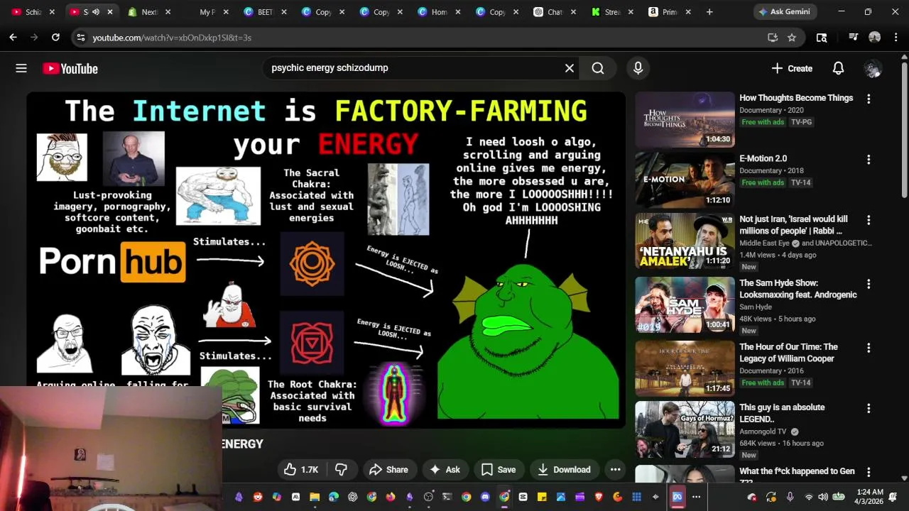Open Discord from taskbar
909x511 pixels.
(x=485, y=497)
